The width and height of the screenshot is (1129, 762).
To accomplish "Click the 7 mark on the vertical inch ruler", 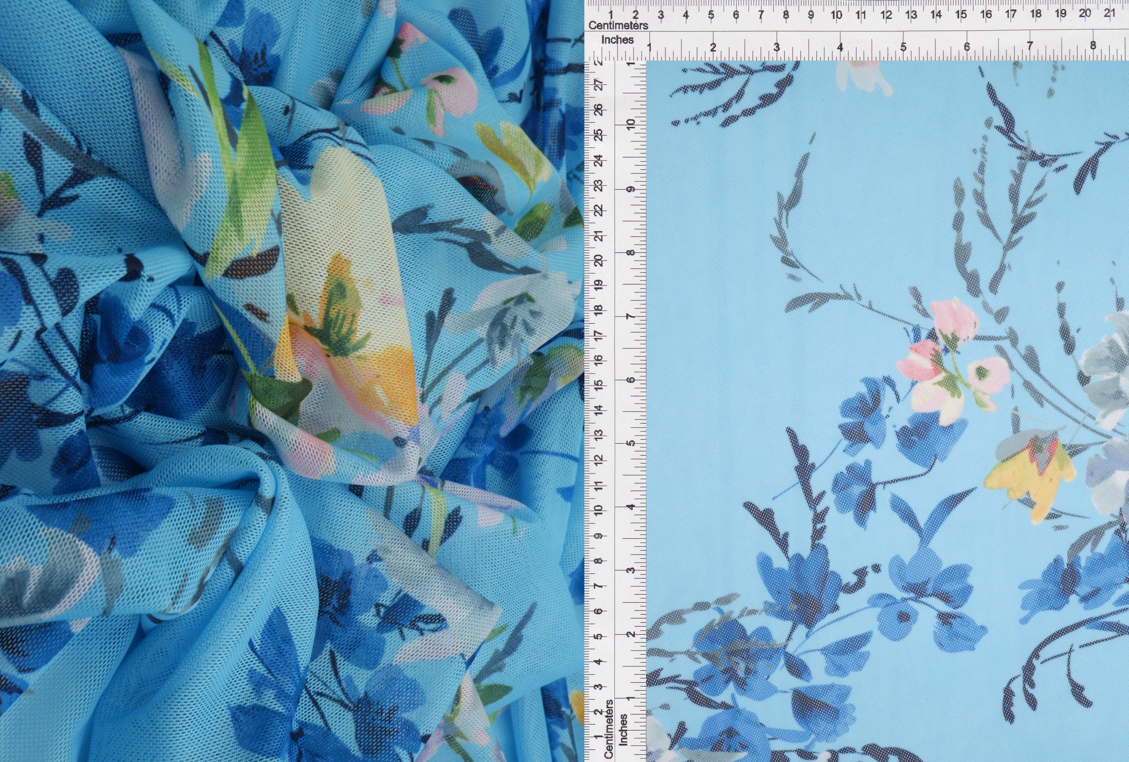I will click(631, 316).
